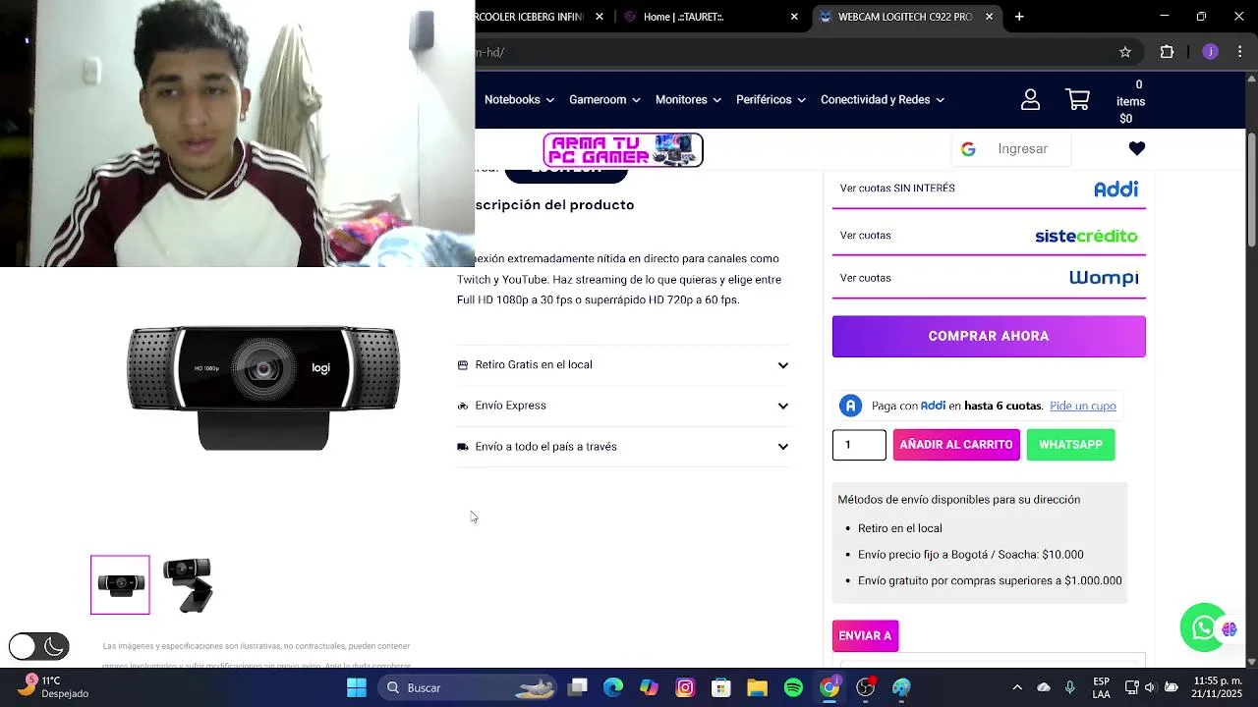The image size is (1258, 707).
Task: Open the user account icon
Action: 1030,99
